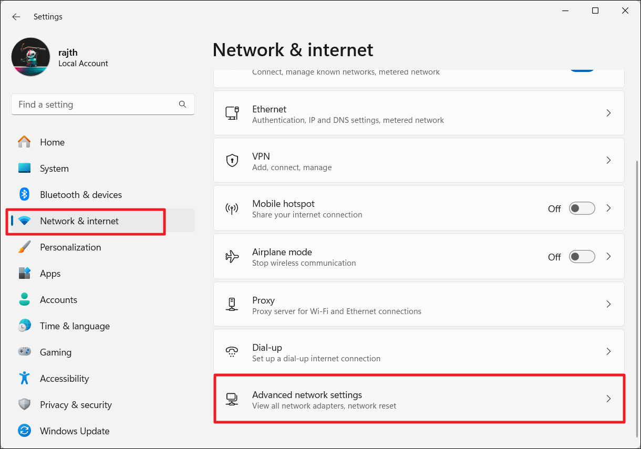Screen dimensions: 641x449
Task: Click the Gaming controller icon
Action: click(x=24, y=352)
